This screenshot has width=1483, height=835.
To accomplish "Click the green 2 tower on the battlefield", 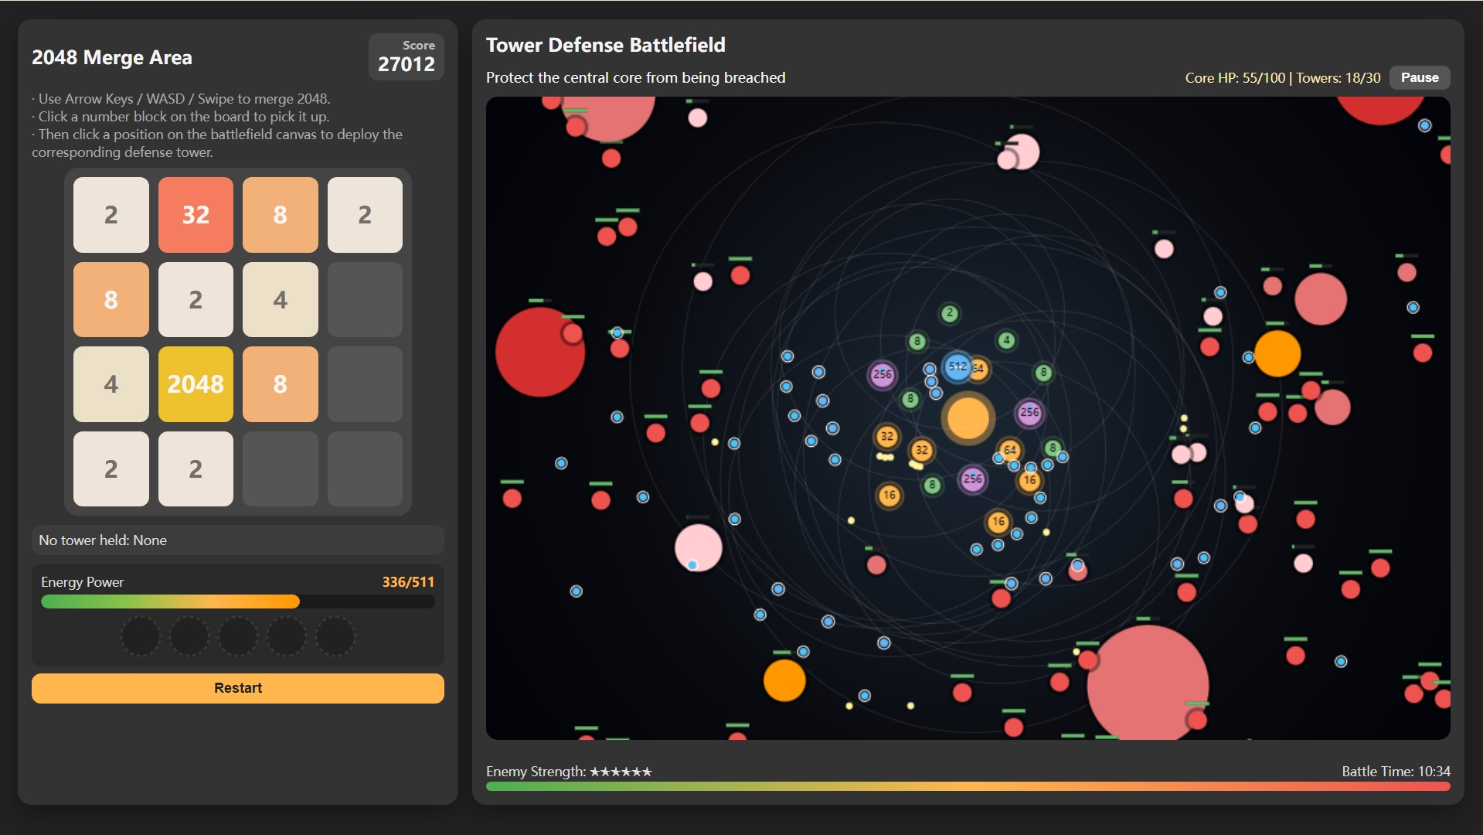I will pyautogui.click(x=950, y=313).
